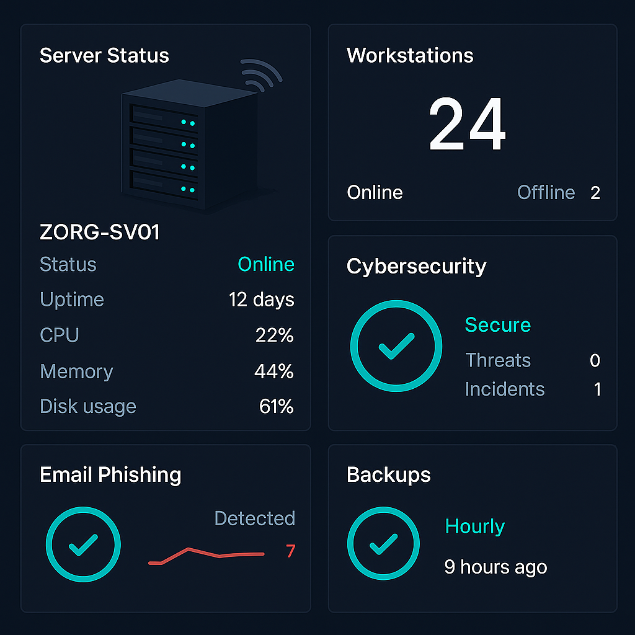
Task: Click the ZORG-SV01 server name
Action: tap(100, 232)
